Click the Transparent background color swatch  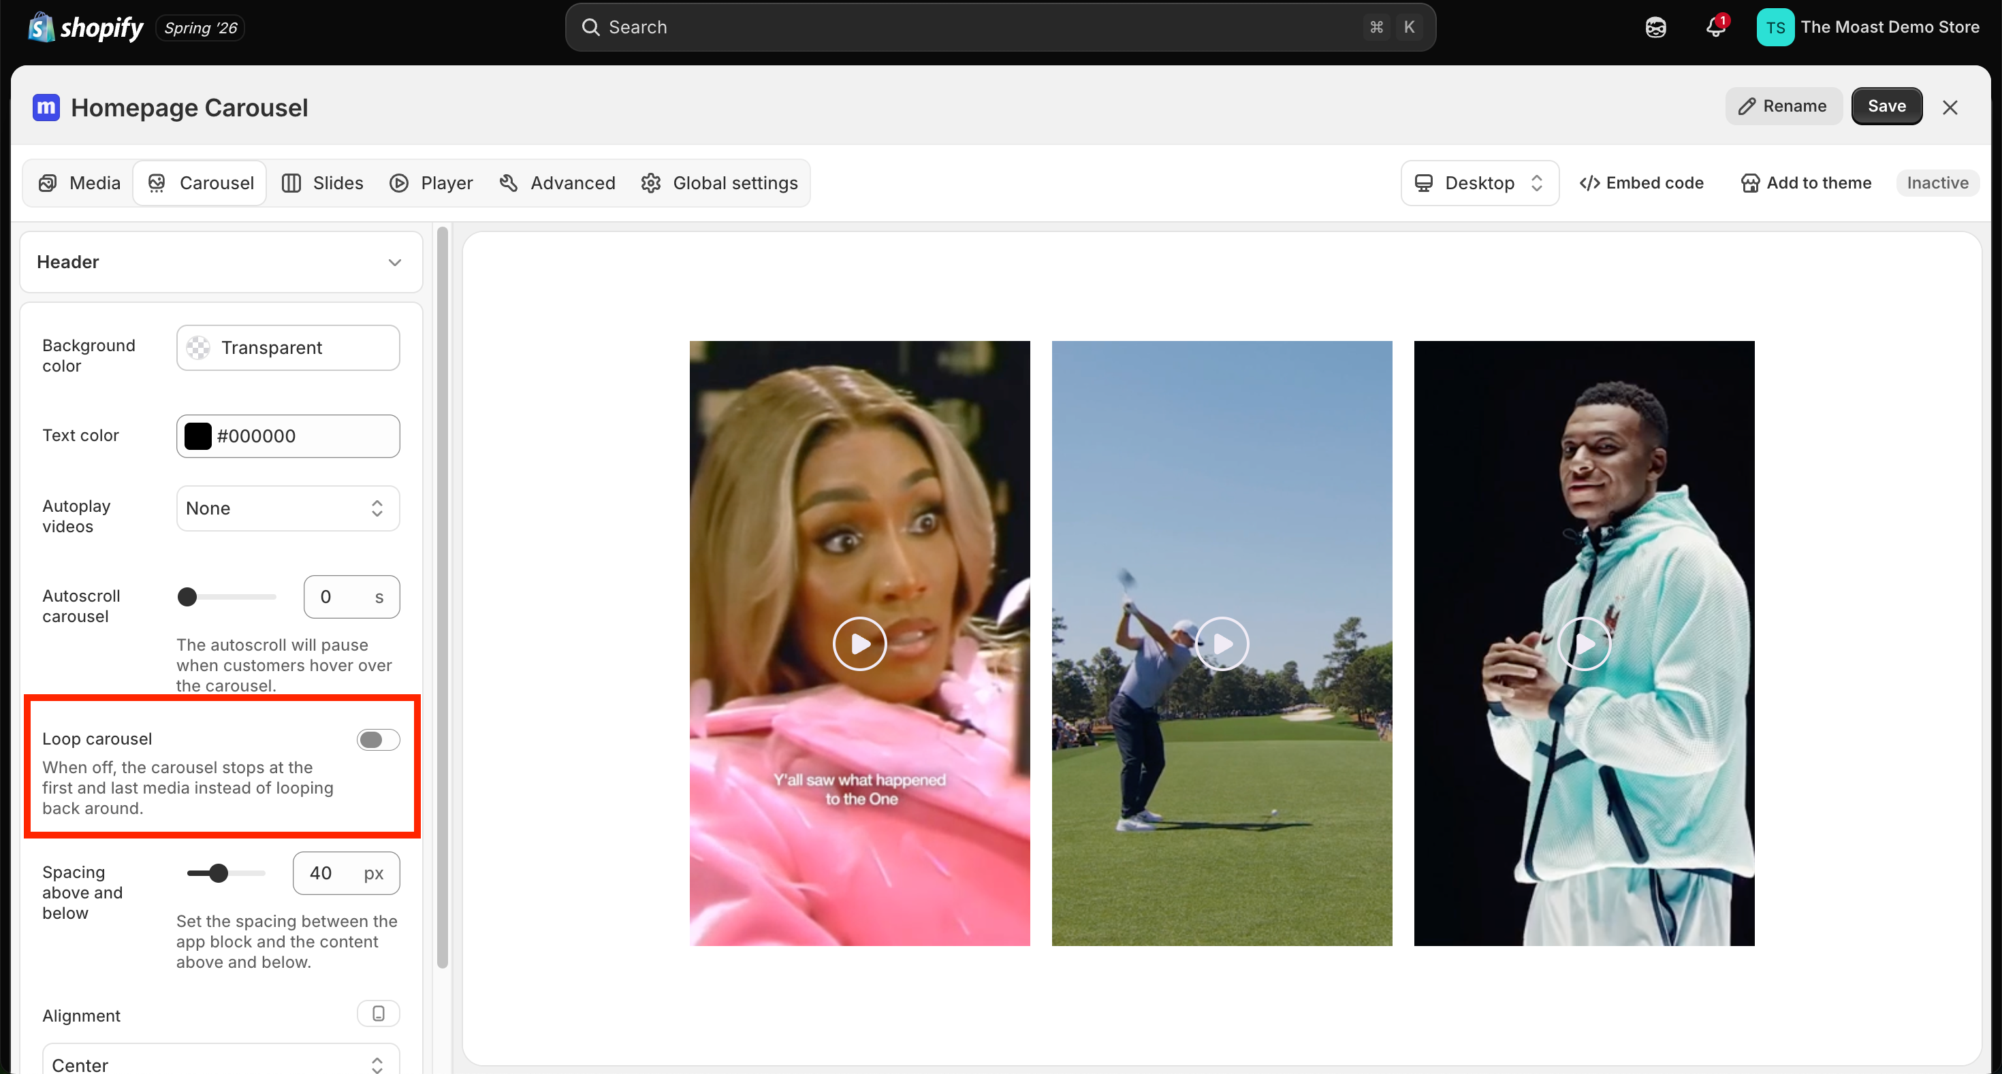point(198,348)
